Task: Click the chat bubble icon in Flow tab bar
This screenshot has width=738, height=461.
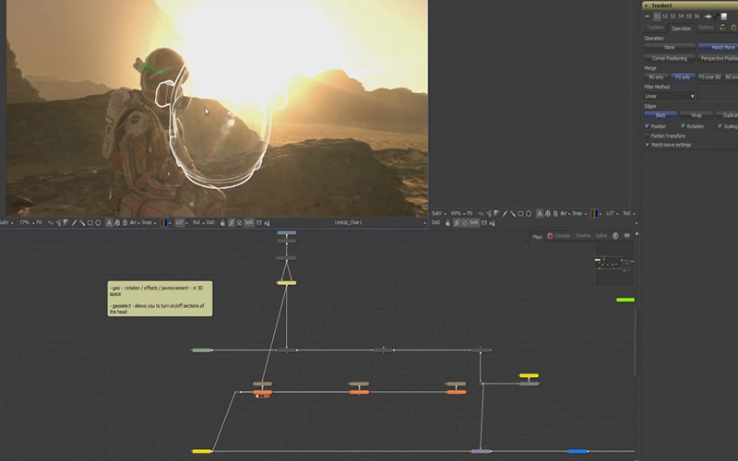Action: (627, 236)
